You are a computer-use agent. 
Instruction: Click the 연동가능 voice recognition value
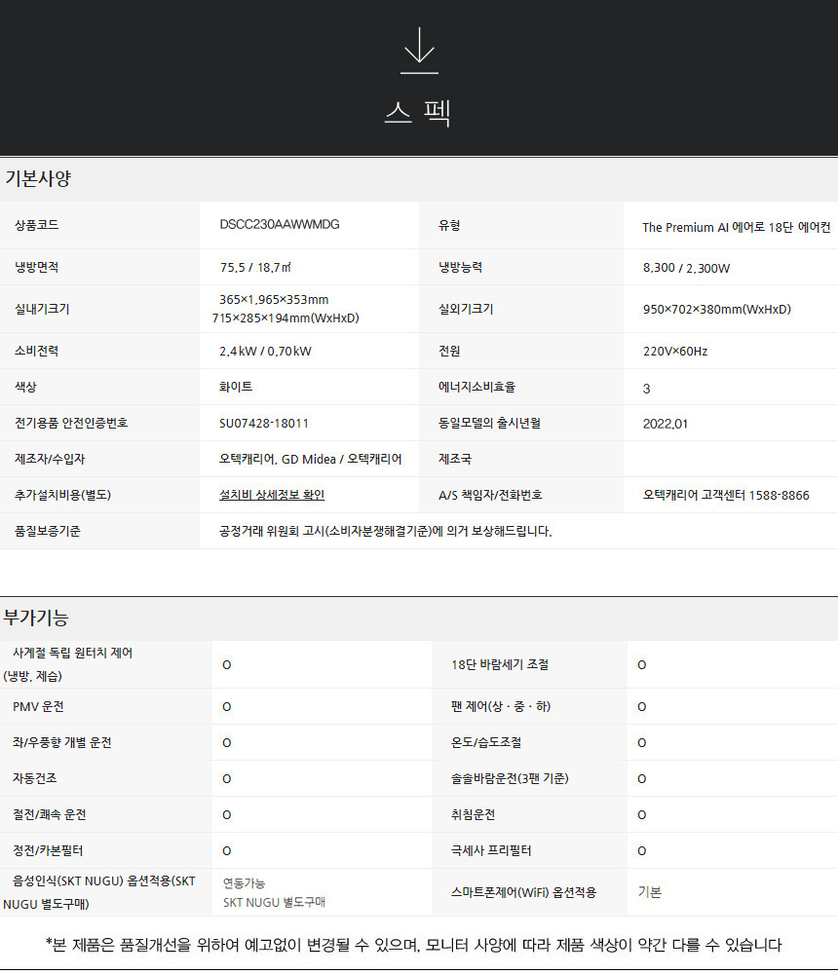[x=244, y=882]
